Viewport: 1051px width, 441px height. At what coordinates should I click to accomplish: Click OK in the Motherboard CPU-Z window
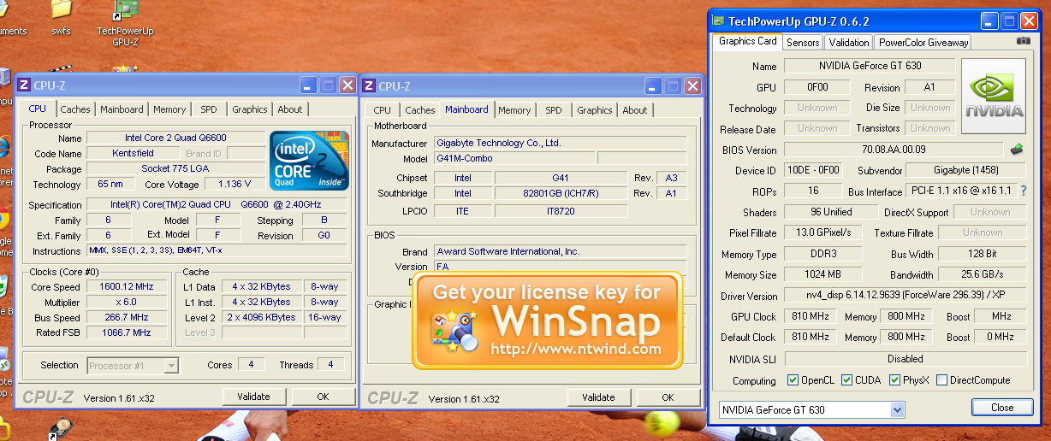click(668, 397)
